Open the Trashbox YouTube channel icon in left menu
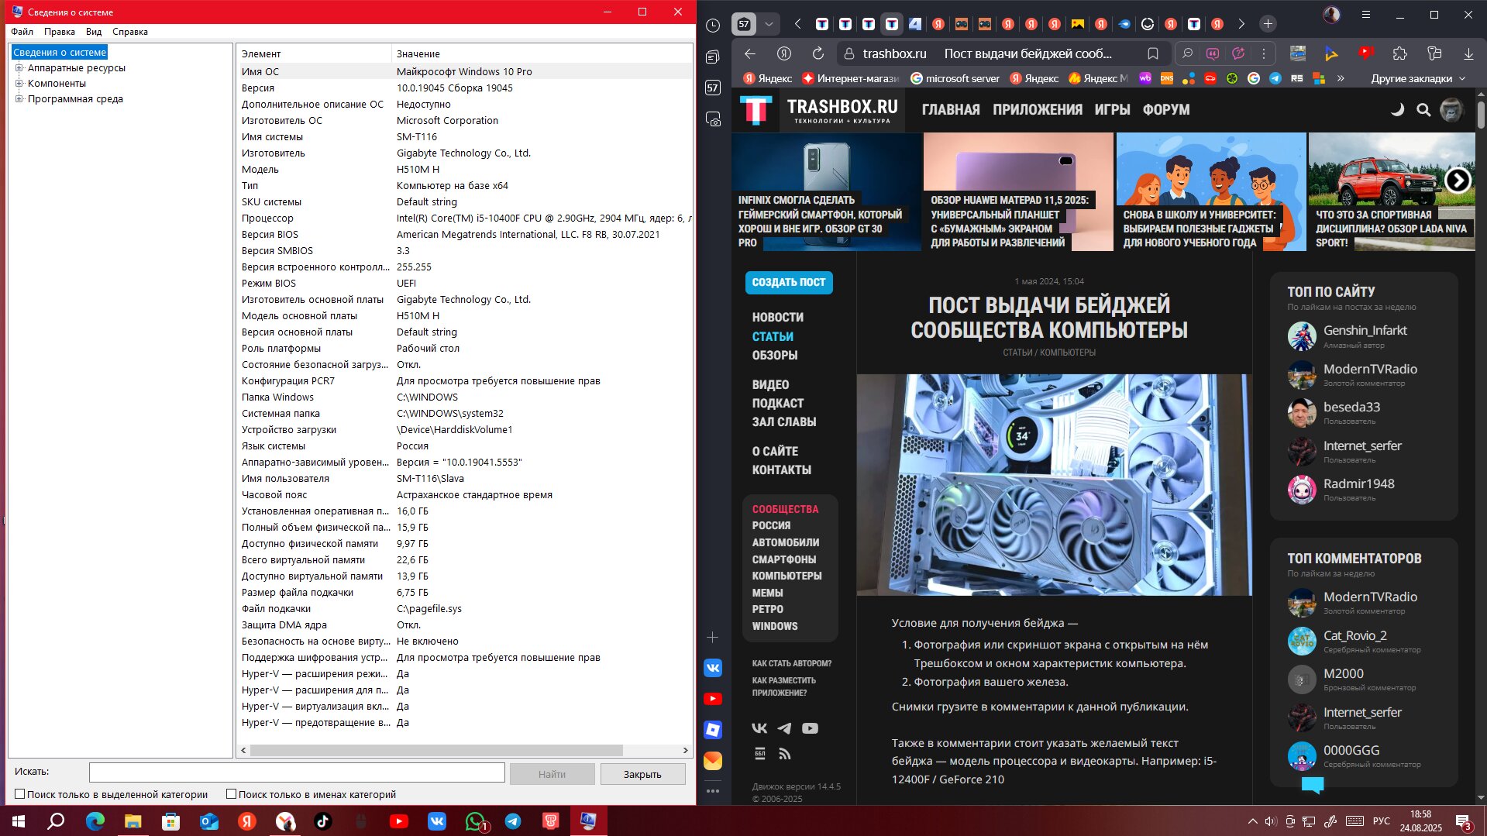The width and height of the screenshot is (1487, 836). pos(810,728)
